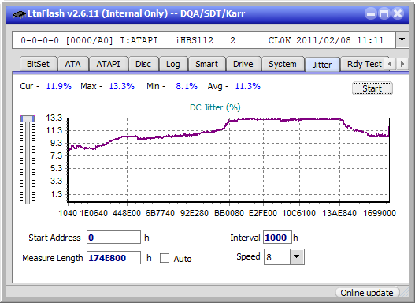Viewport: 415px width, 303px height.
Task: Minimize the LtnFlash window
Action: pos(371,13)
